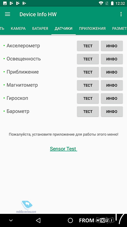Tap the Android home circle button

pyautogui.click(x=71, y=220)
